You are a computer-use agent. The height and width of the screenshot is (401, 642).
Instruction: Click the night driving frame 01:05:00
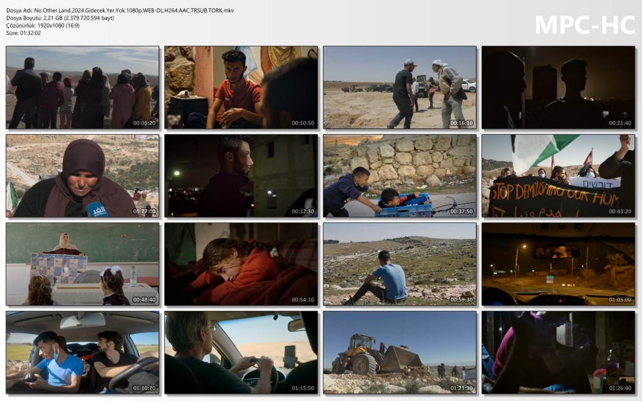click(x=558, y=264)
